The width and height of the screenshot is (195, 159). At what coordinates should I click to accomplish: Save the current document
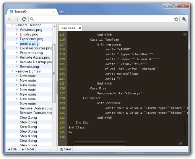tap(66, 149)
